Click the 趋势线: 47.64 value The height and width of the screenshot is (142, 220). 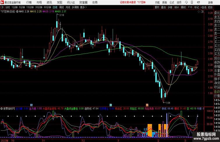click(x=91, y=108)
